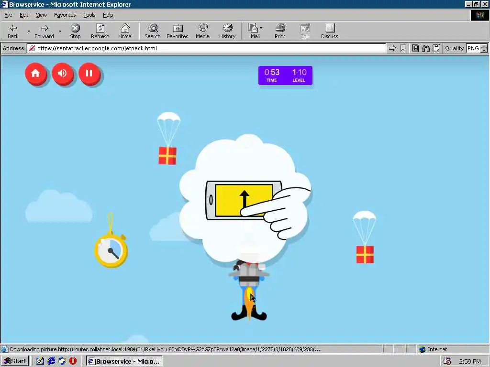Pause the game with red pause button
Image resolution: width=490 pixels, height=367 pixels.
(x=89, y=73)
